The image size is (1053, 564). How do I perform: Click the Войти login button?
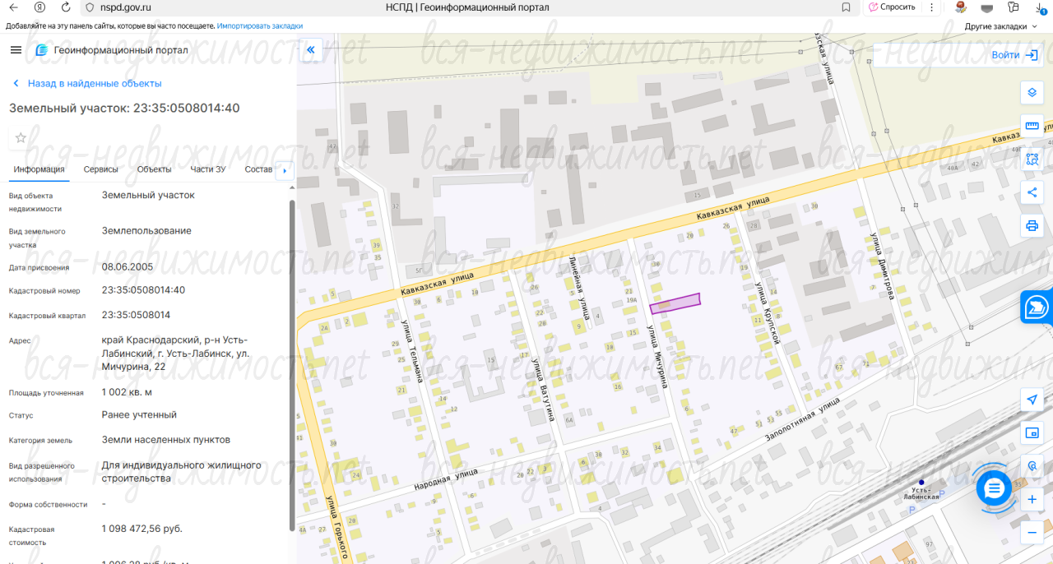(x=1015, y=55)
